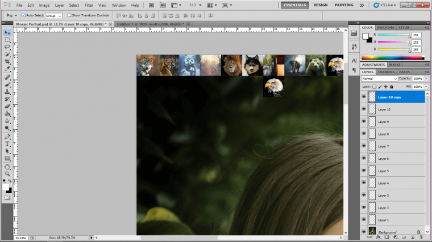432x242 pixels.
Task: Select the Blur tool
Action: (x=7, y=121)
